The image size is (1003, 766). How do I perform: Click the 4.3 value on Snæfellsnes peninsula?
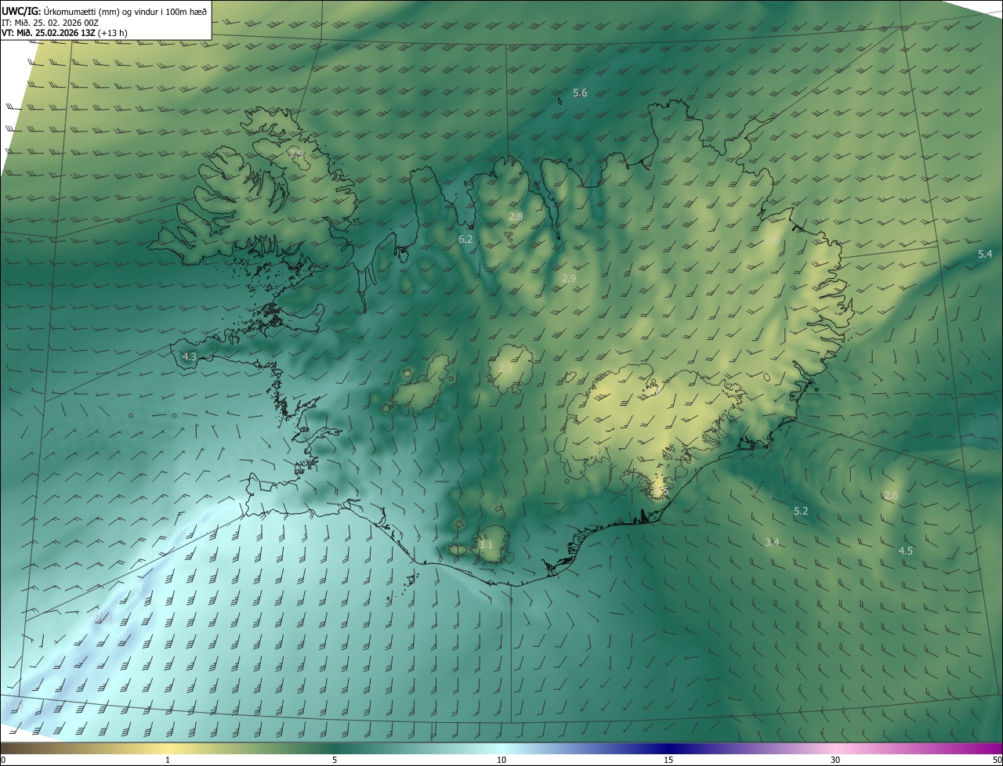click(189, 357)
